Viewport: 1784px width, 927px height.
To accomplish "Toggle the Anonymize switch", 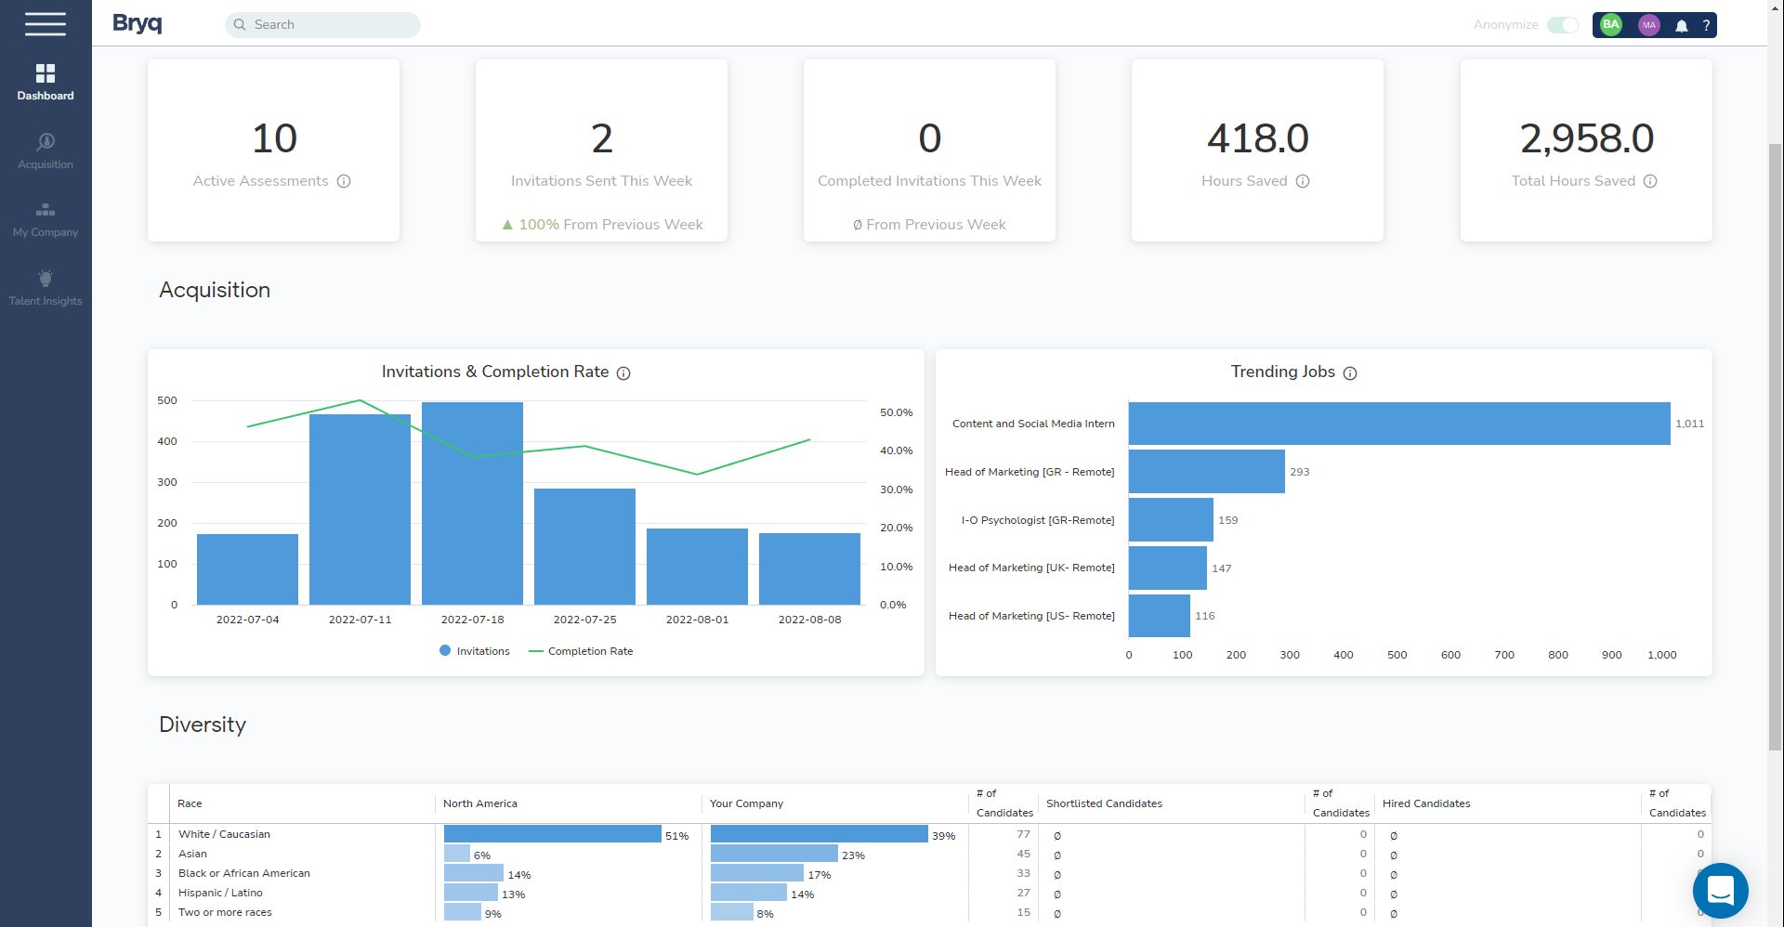I will (1562, 25).
